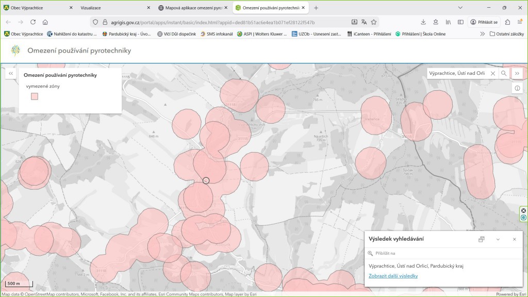Reload the page

coord(33,22)
